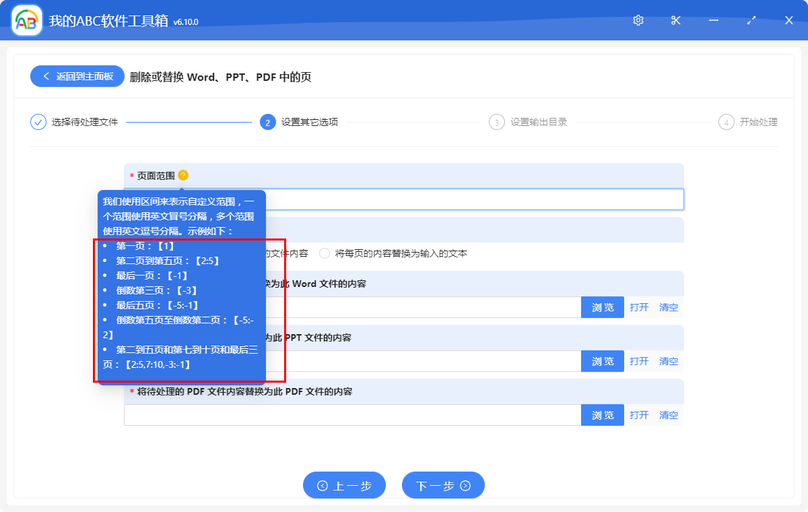
Task: Open the settings gear in title bar
Action: click(x=638, y=20)
